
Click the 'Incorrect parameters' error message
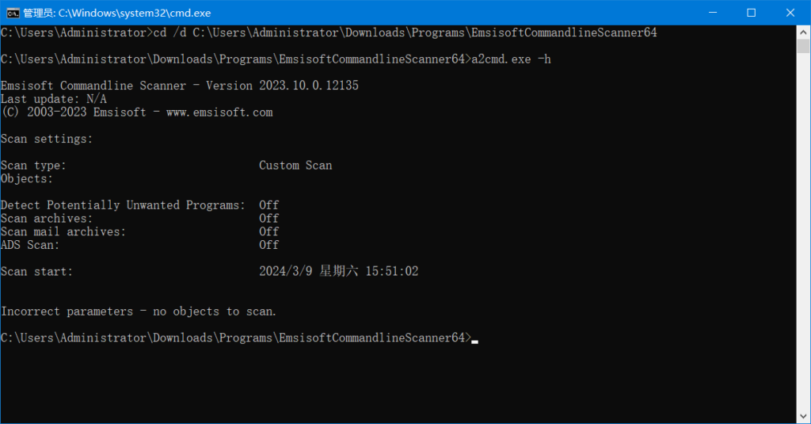tap(139, 311)
